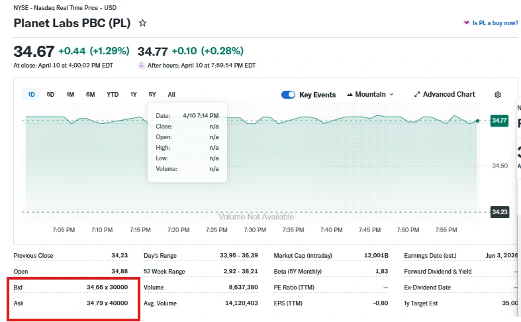Click the EPS (TTM) value -0.80
Viewport: 521px width, 322px height.
[381, 303]
